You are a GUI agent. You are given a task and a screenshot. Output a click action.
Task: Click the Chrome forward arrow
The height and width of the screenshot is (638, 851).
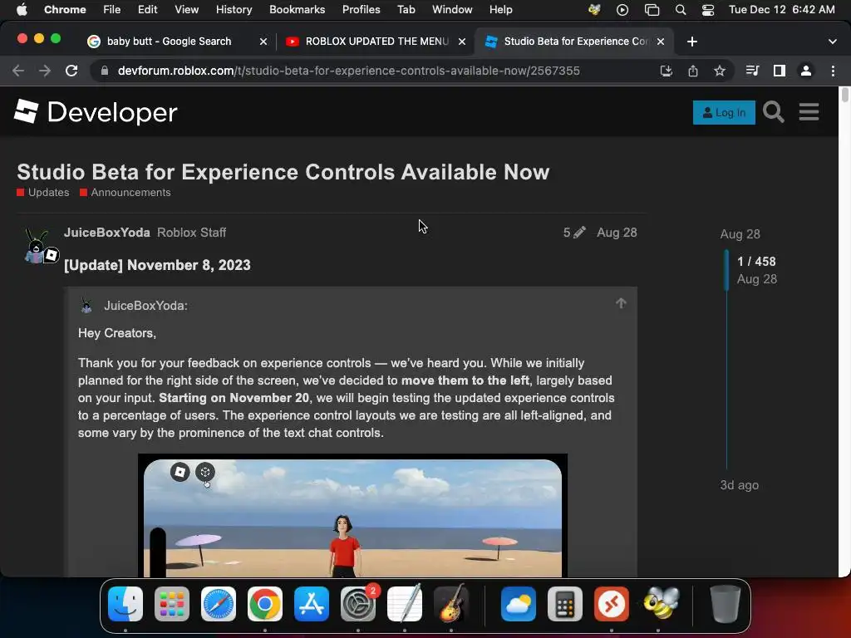click(x=45, y=71)
